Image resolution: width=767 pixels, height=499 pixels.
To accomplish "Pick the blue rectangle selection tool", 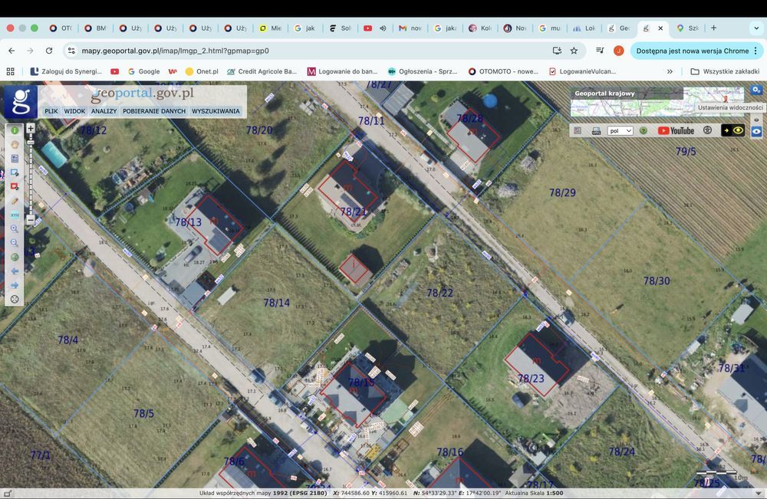I will point(15,172).
